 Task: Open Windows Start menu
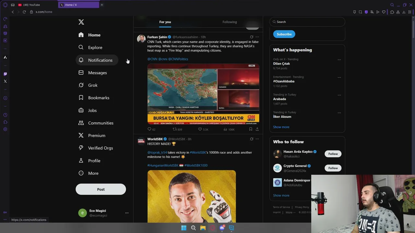[184, 228]
